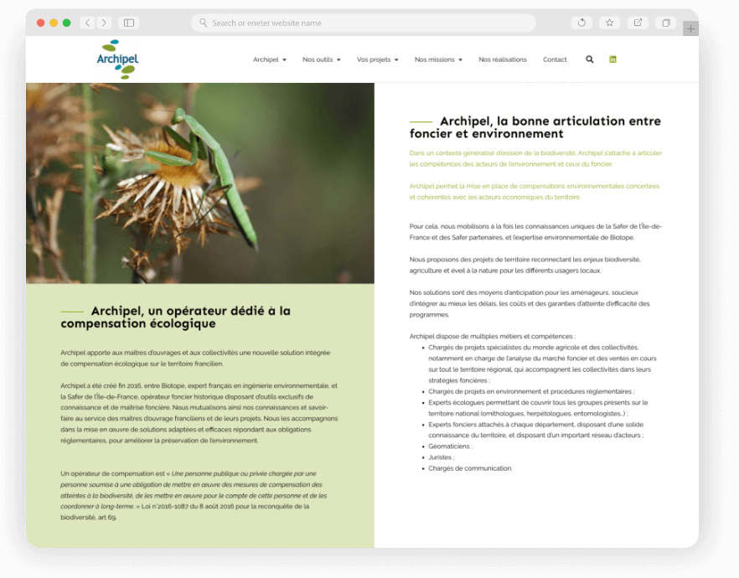Click the green paragraph starting 'Archipel permet la mise en place'
This screenshot has height=578, width=739.
point(534,191)
